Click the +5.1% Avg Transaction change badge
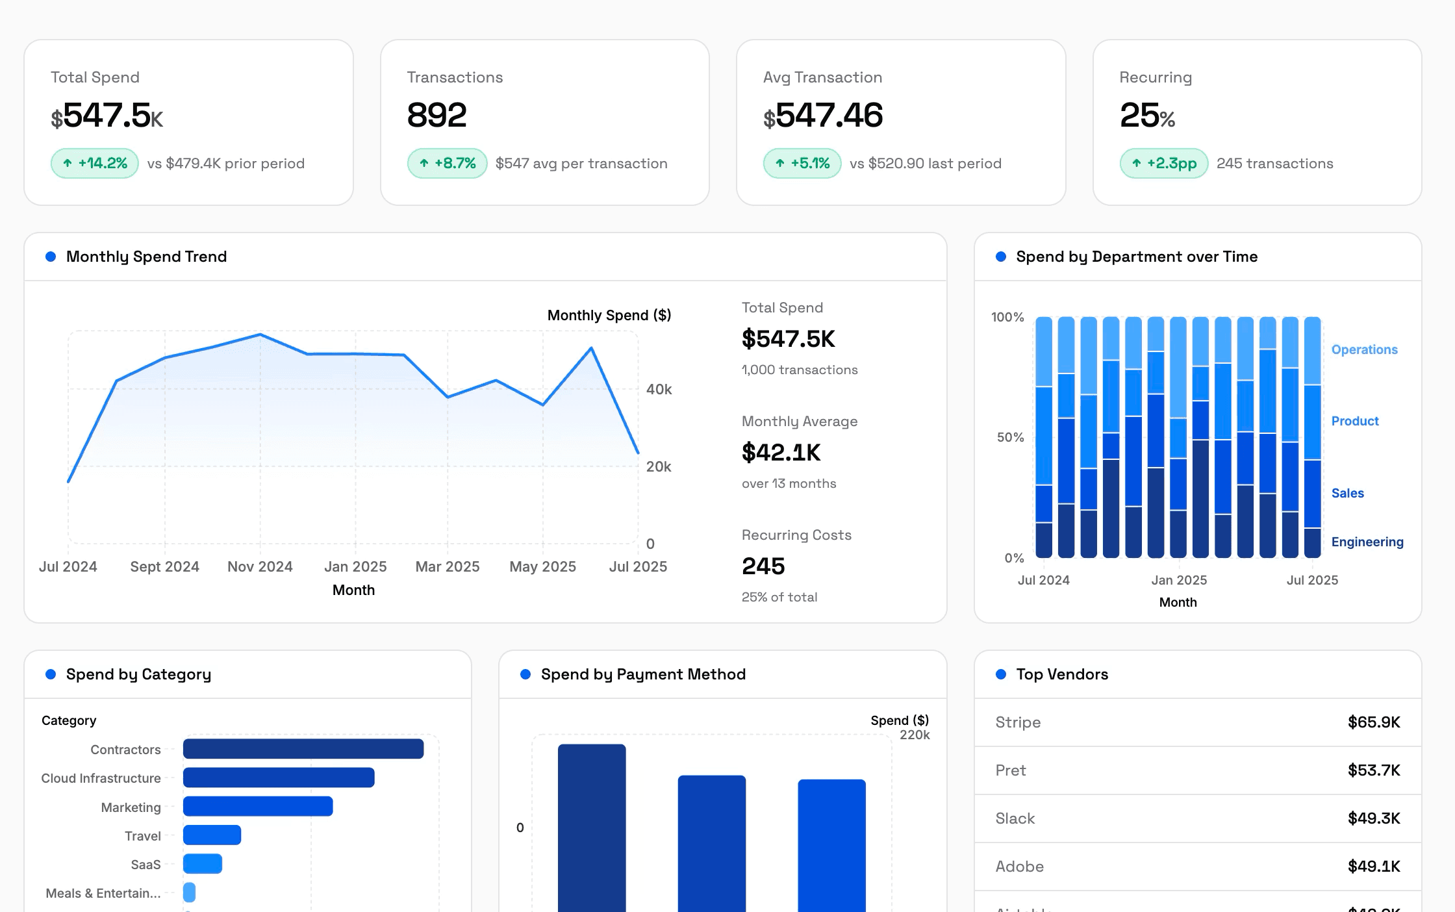The image size is (1455, 912). [802, 163]
